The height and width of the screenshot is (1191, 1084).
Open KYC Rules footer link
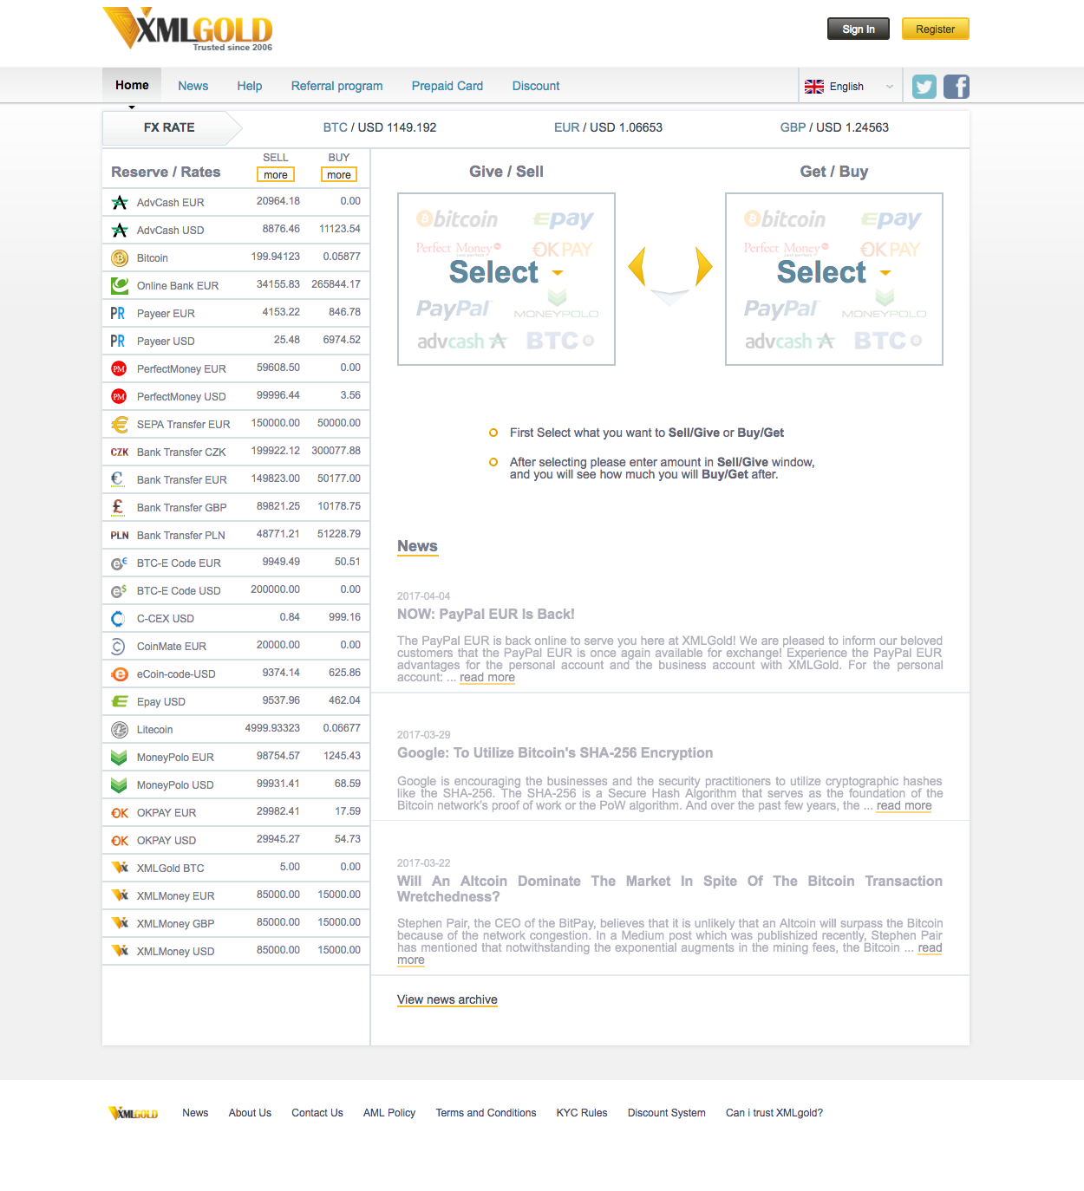pyautogui.click(x=582, y=1113)
